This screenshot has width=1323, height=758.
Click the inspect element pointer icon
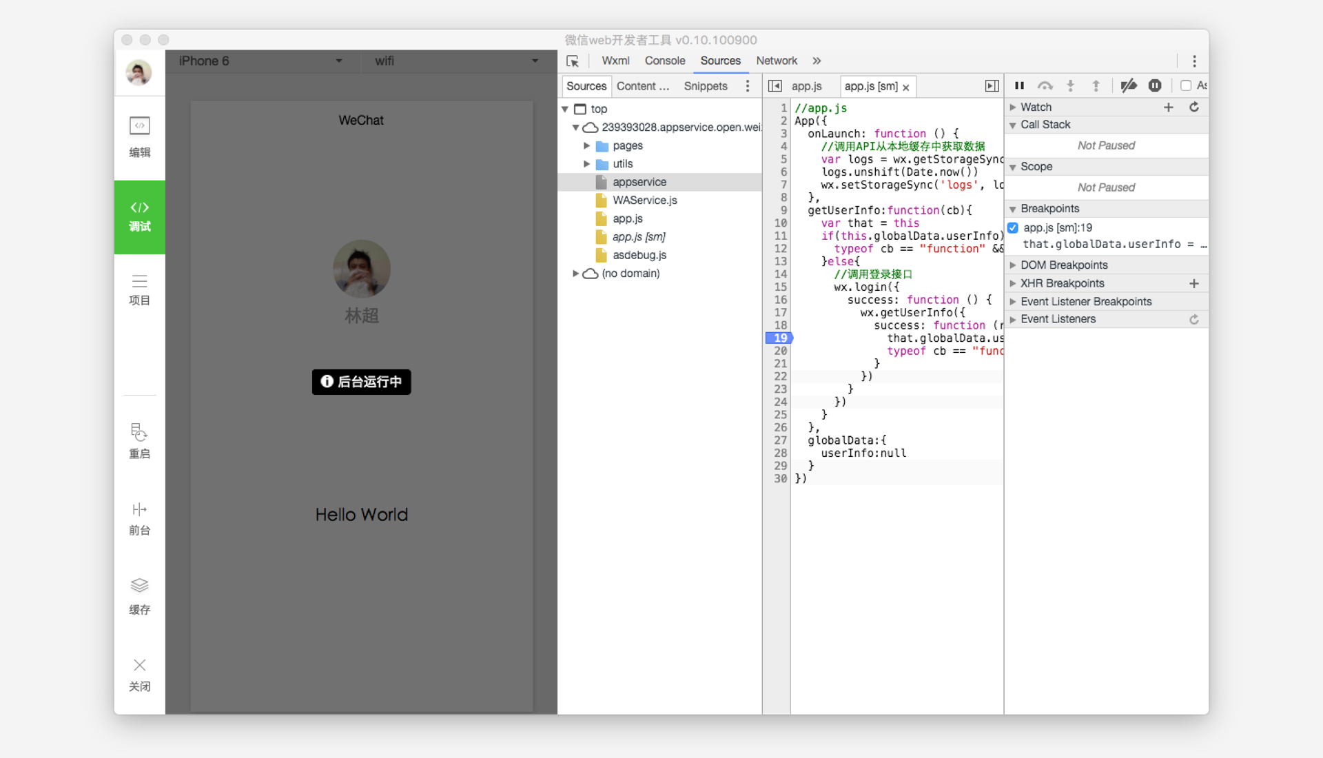click(573, 61)
